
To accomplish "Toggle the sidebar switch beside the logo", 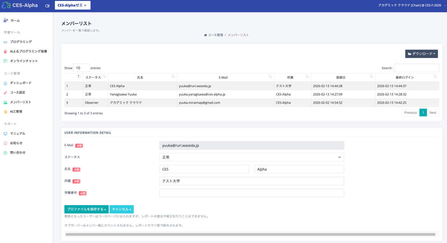I will click(x=47, y=6).
